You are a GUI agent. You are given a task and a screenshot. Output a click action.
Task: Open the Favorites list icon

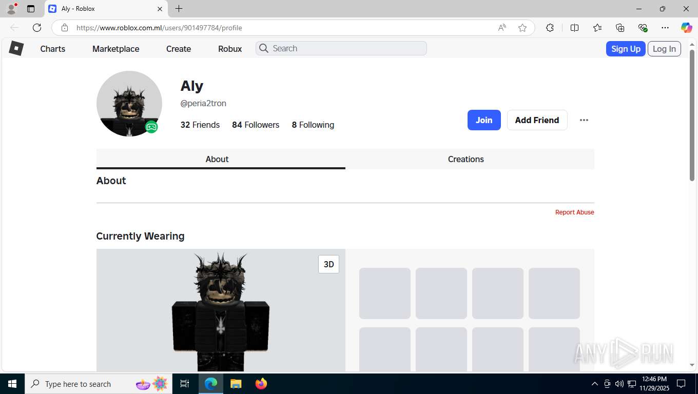(x=597, y=28)
